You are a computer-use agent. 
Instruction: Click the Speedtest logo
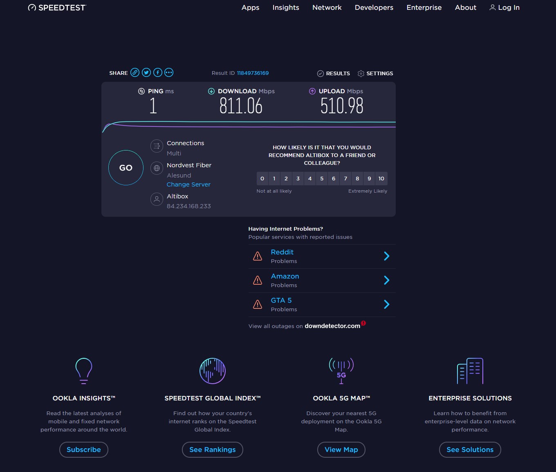(x=57, y=8)
